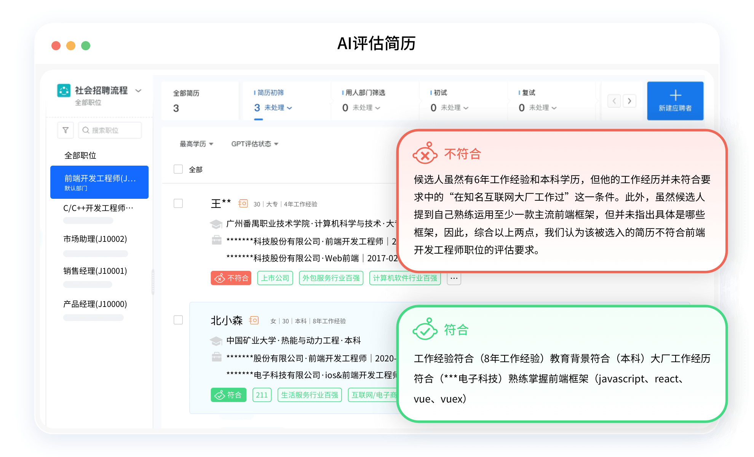Click resume icon next to 北小森
Screen dimensions: 754x457
pyautogui.click(x=254, y=321)
